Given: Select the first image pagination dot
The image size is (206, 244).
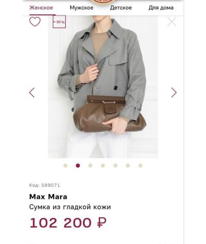Looking at the screenshot, I should (65, 166).
